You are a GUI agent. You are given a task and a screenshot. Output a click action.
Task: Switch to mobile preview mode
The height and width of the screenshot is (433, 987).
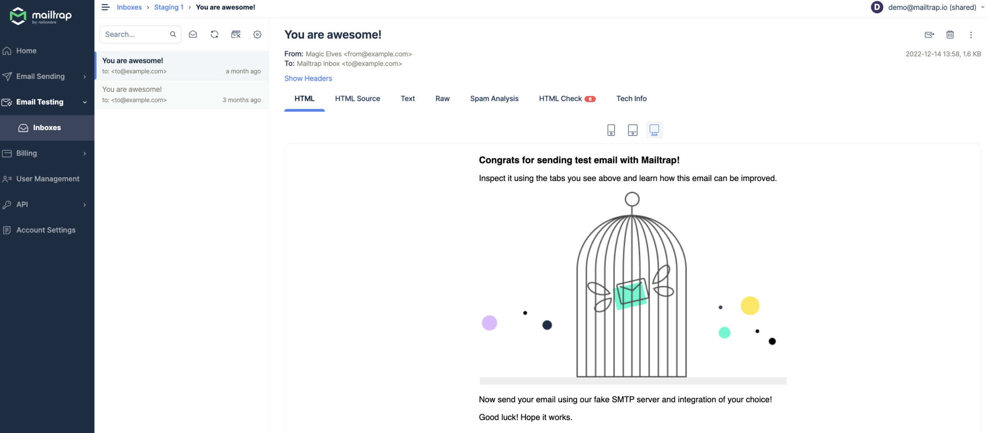coord(611,130)
